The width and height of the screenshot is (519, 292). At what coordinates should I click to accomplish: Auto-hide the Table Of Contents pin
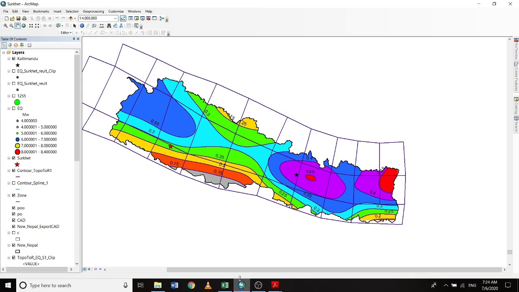[x=74, y=39]
